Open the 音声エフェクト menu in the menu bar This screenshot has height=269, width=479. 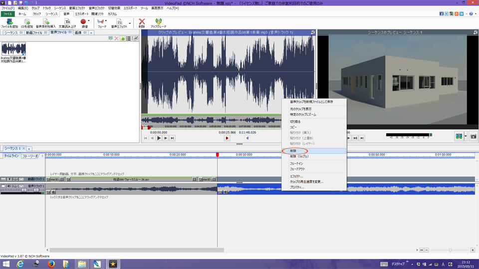click(96, 8)
